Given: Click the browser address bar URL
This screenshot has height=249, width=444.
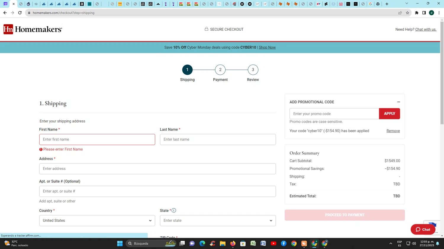Looking at the screenshot, I should pyautogui.click(x=64, y=13).
